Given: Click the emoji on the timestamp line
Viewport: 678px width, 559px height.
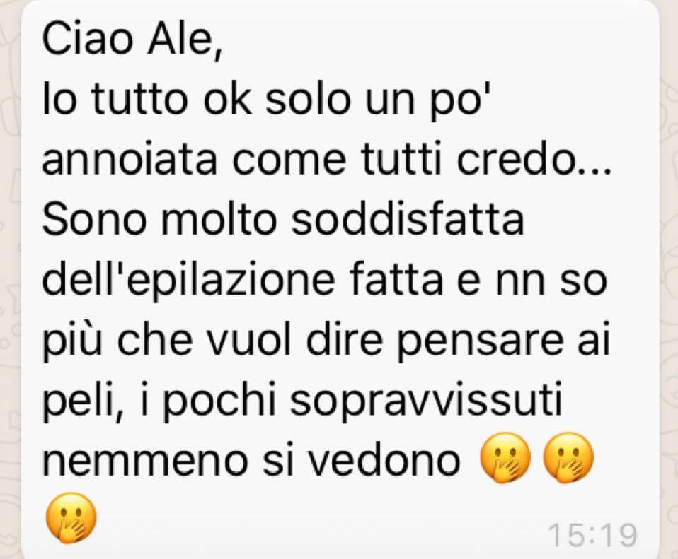Looking at the screenshot, I should click(x=71, y=517).
